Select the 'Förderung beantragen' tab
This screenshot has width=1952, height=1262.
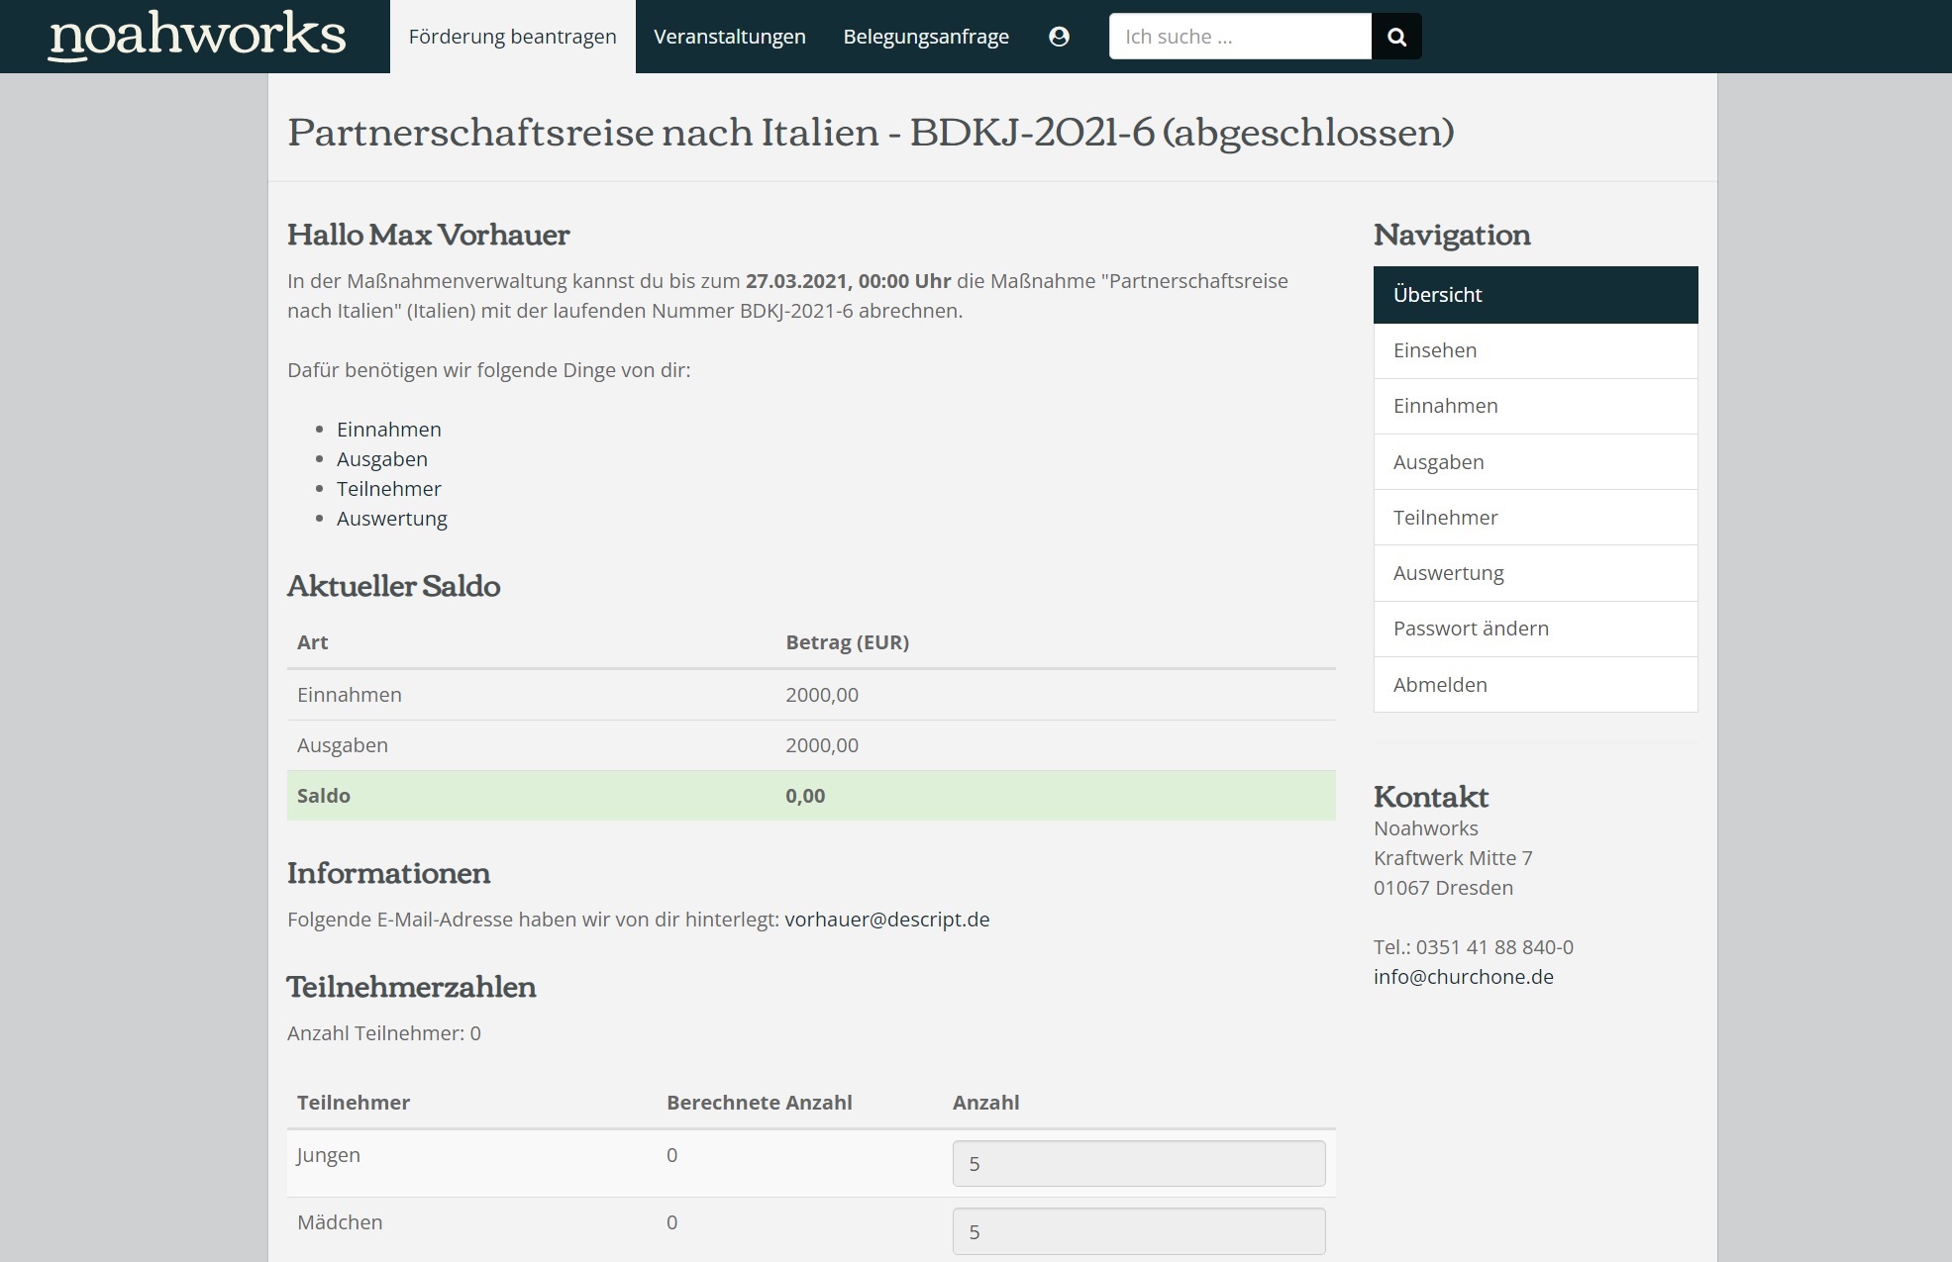tap(511, 36)
